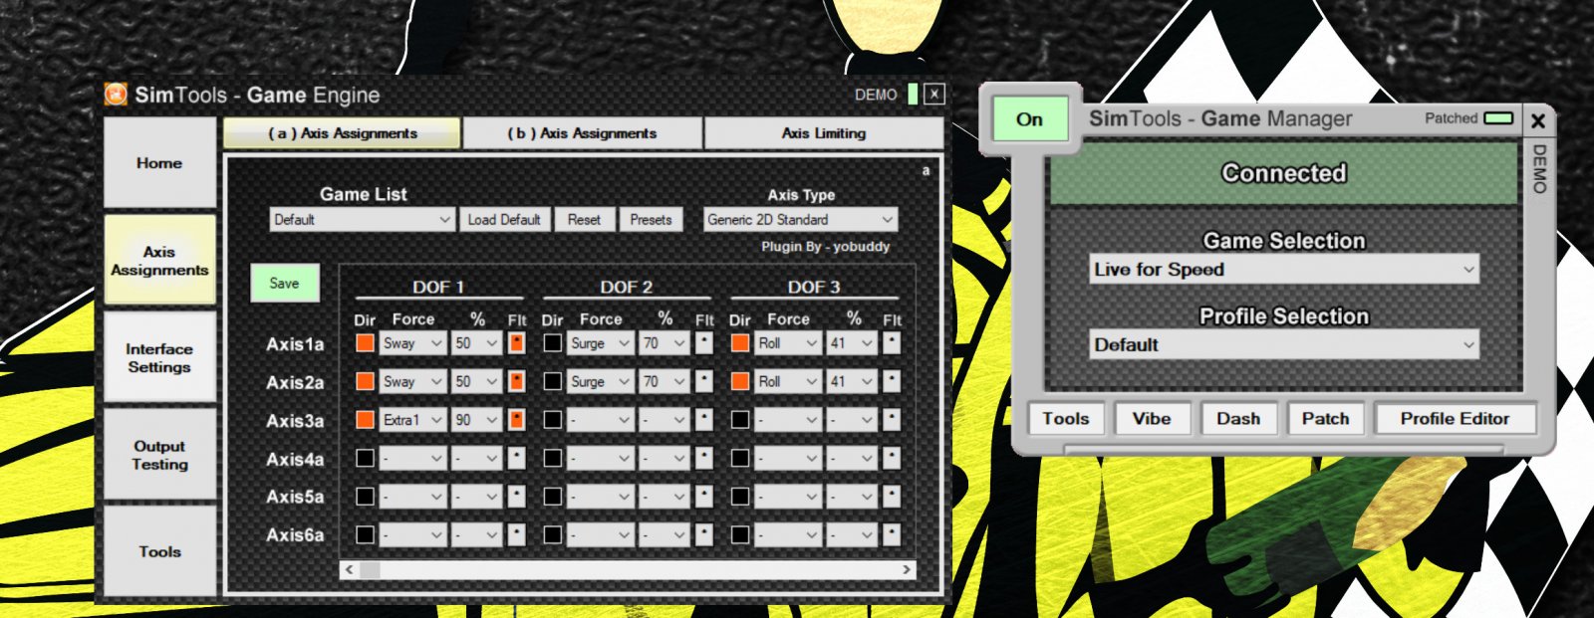Screen dimensions: 1594x618
Task: Toggle Axis1a DOF 2 Flt filter box
Action: (703, 343)
